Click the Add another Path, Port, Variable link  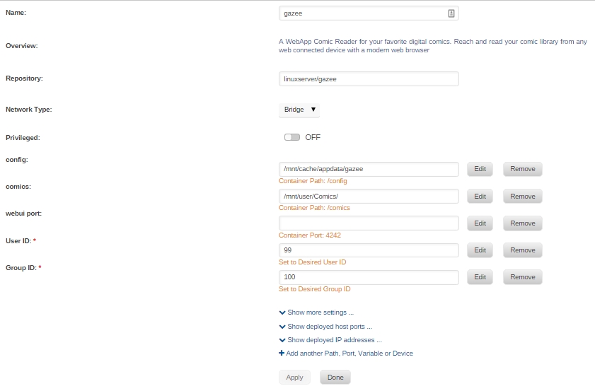pos(350,353)
